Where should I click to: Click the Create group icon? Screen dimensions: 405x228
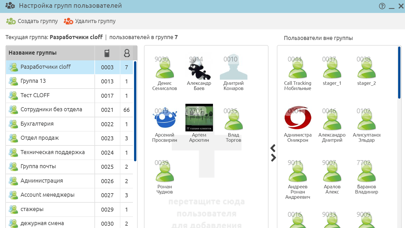pos(11,21)
